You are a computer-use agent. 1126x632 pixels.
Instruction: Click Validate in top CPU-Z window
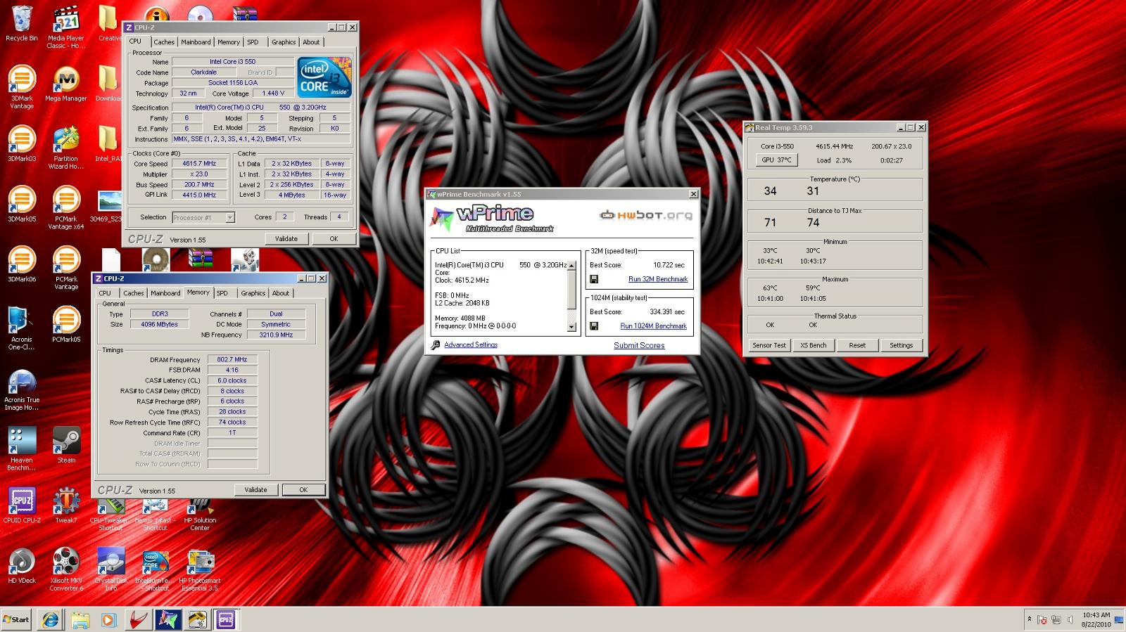pyautogui.click(x=286, y=239)
